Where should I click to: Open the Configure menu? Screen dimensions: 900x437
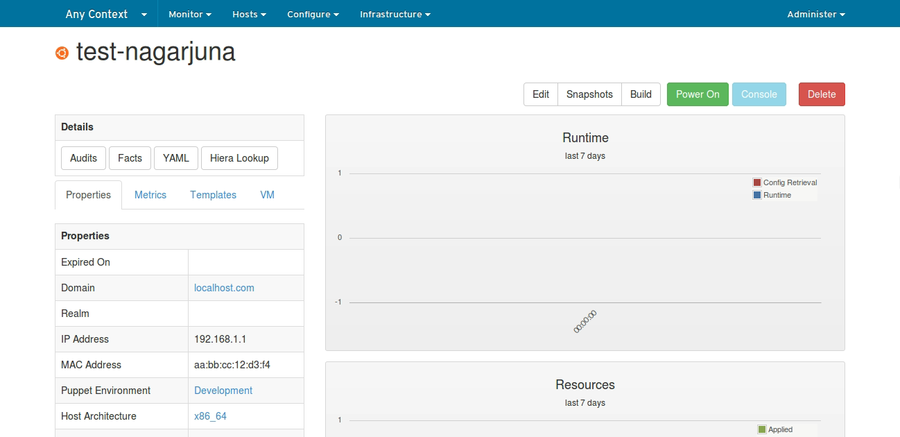click(313, 14)
